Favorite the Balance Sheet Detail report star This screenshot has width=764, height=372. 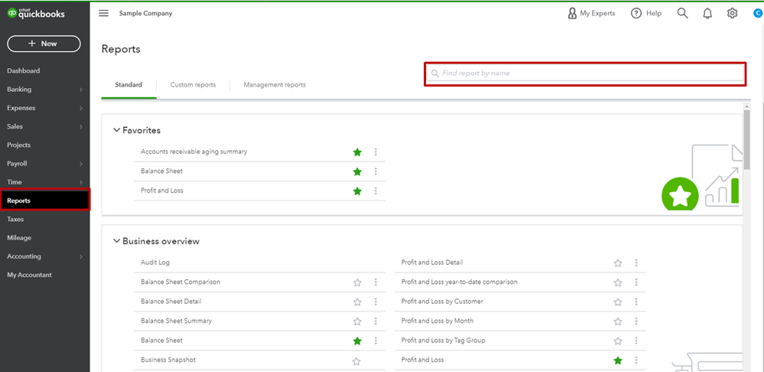point(357,302)
